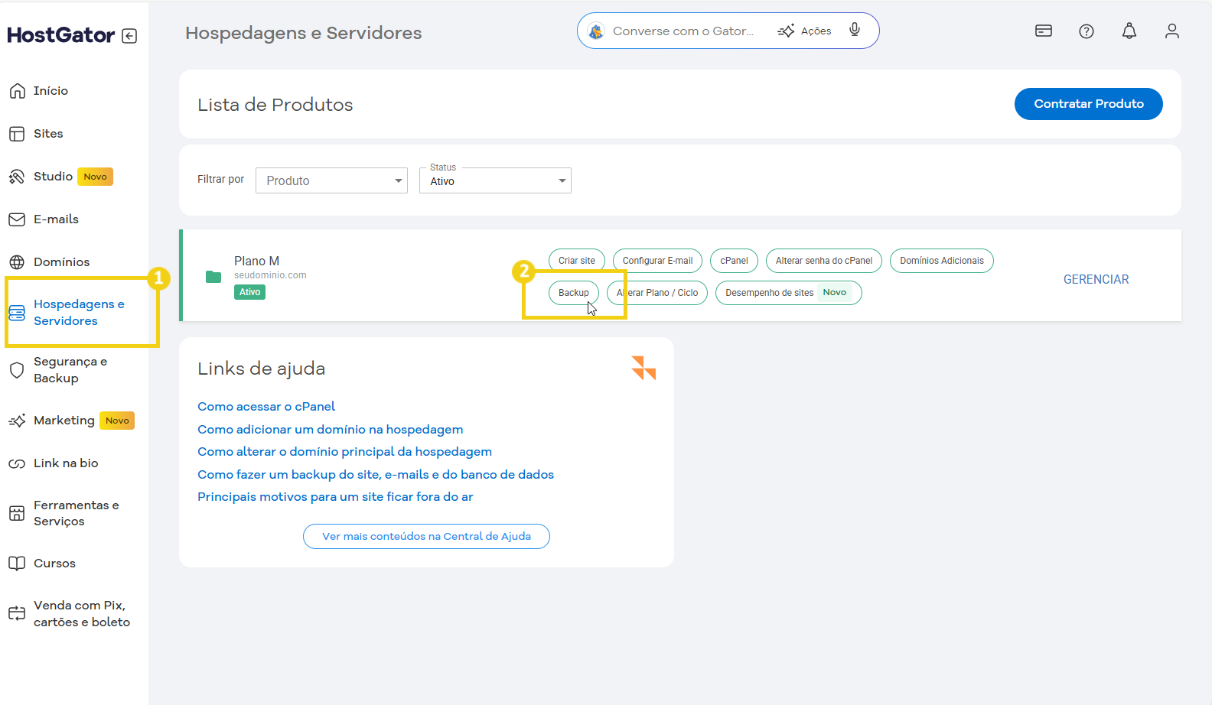Open the billing card icon in header

(x=1044, y=31)
